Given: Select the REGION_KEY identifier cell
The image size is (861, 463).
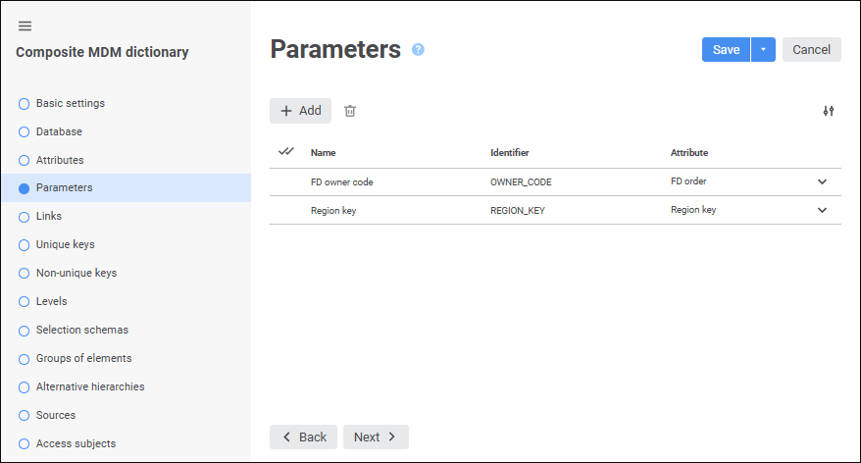Looking at the screenshot, I should [517, 210].
